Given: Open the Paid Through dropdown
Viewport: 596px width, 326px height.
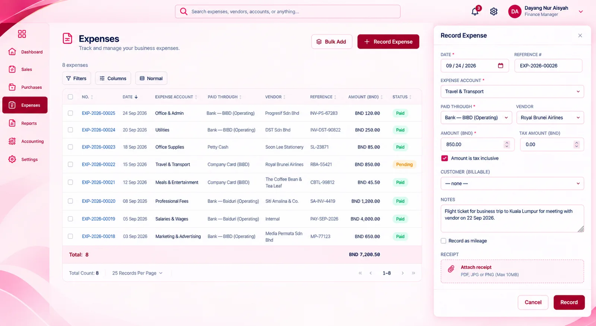Looking at the screenshot, I should (x=476, y=117).
